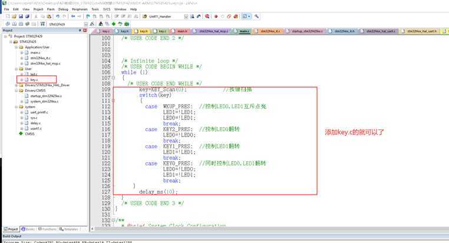Kill all breakpoints toolbar icon

(x=236, y=16)
